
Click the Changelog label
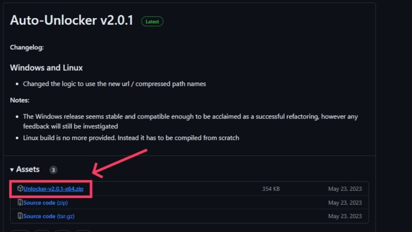(x=27, y=47)
